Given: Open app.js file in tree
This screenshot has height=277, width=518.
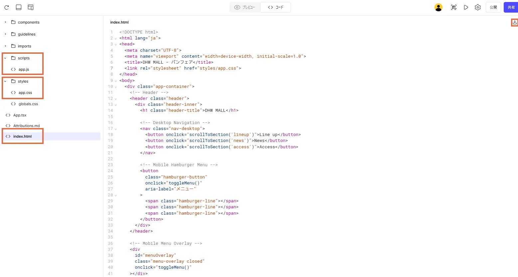Looking at the screenshot, I should point(24,69).
